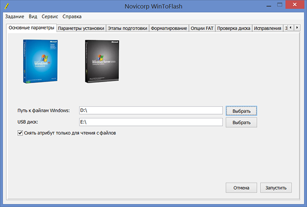Image resolution: width=307 pixels, height=207 pixels.
Task: Maximize the WinToFlash window
Action: click(x=280, y=5)
